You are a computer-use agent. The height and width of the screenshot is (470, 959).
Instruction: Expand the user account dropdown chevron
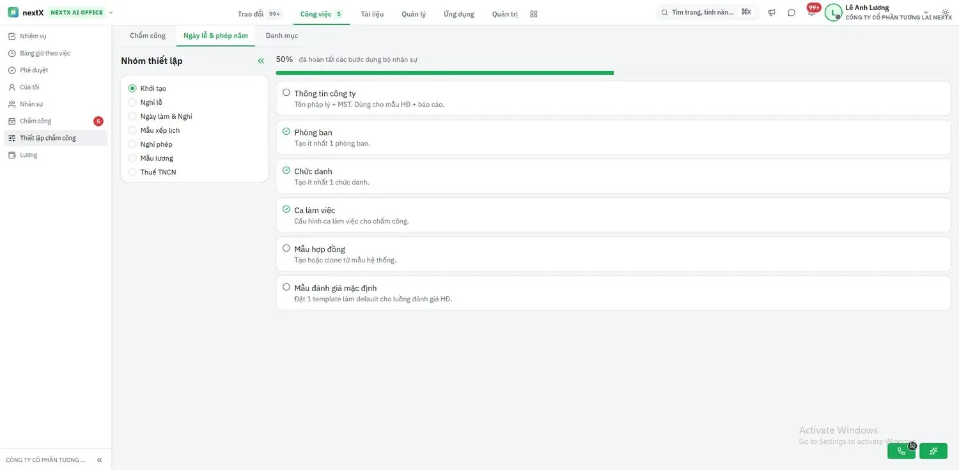coord(926,13)
